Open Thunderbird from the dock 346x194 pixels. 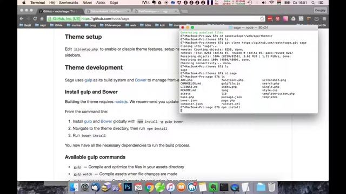pos(96,187)
